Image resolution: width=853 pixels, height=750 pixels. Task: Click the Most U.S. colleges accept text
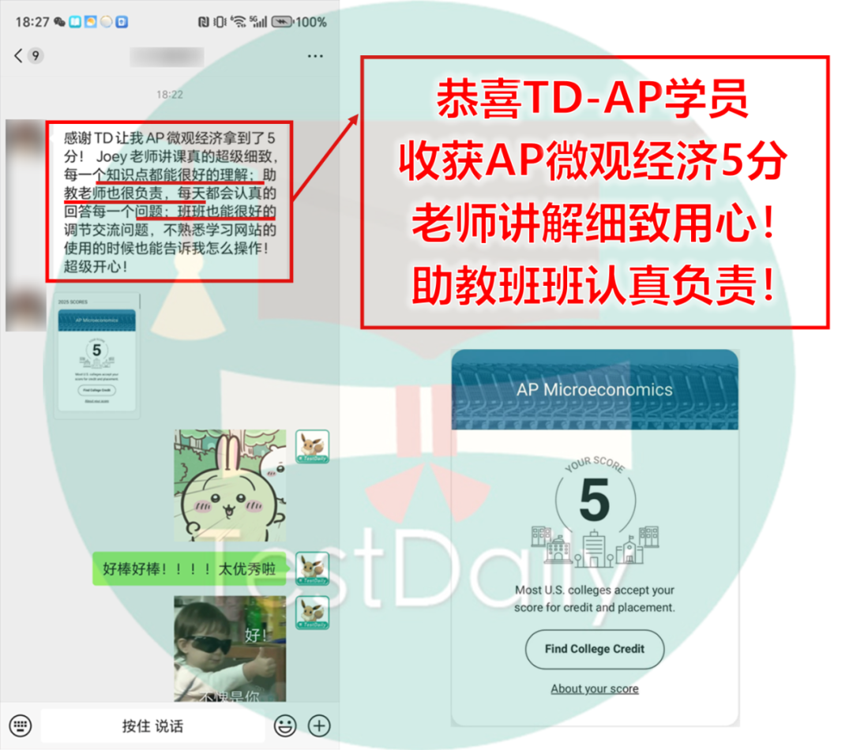[x=595, y=598]
